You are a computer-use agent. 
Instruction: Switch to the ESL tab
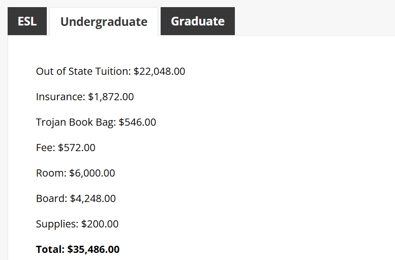point(27,21)
